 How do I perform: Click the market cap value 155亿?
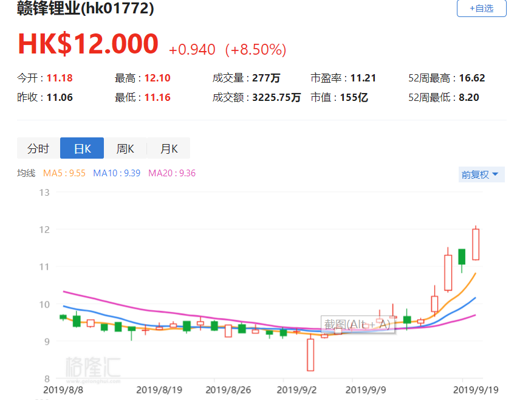click(x=354, y=97)
